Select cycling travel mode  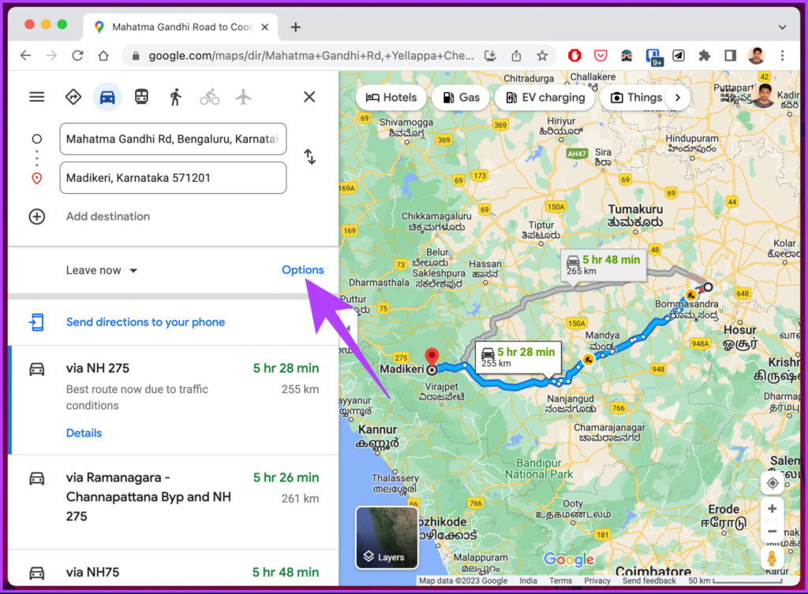210,97
